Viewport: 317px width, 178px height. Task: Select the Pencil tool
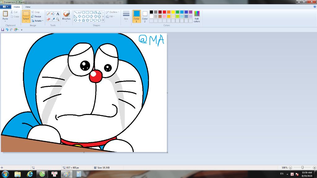tap(48, 14)
